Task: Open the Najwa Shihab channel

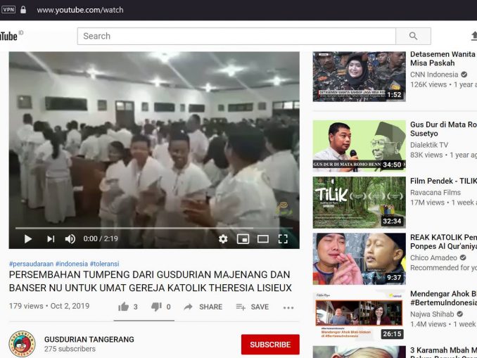Action: [432, 314]
